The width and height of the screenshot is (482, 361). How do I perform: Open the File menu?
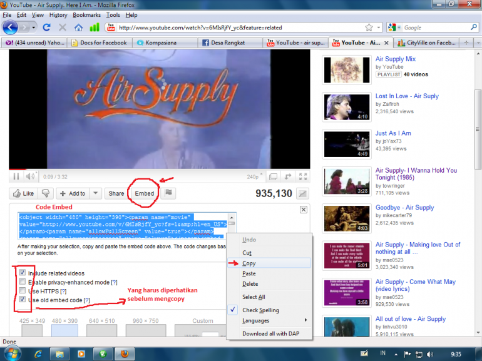7,15
